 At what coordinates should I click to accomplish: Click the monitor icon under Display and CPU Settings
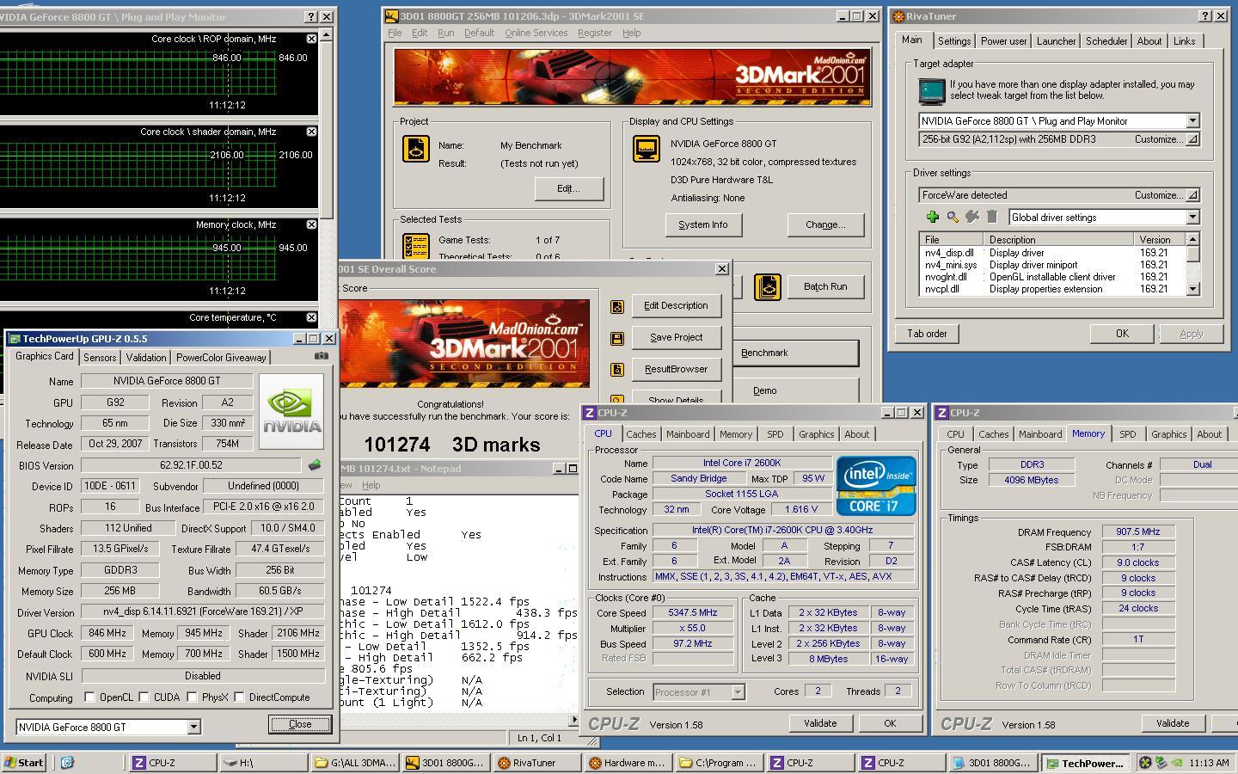pos(647,149)
